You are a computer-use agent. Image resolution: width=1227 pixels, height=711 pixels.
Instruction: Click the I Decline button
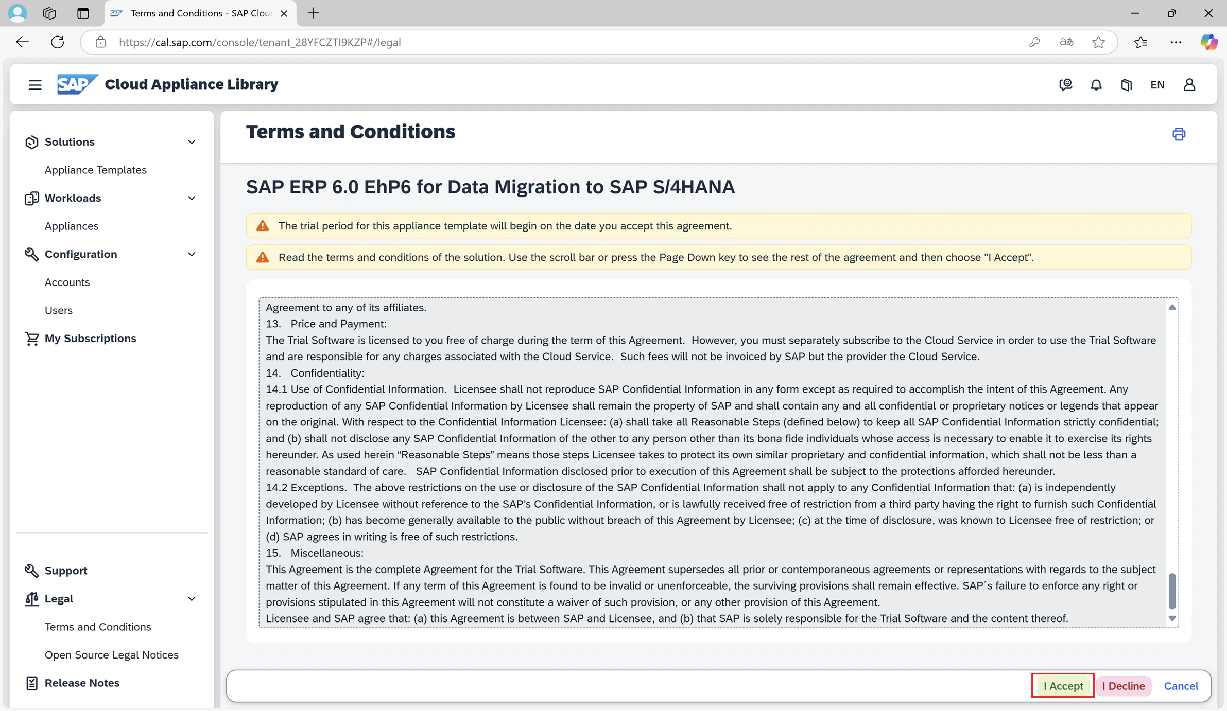(1124, 686)
